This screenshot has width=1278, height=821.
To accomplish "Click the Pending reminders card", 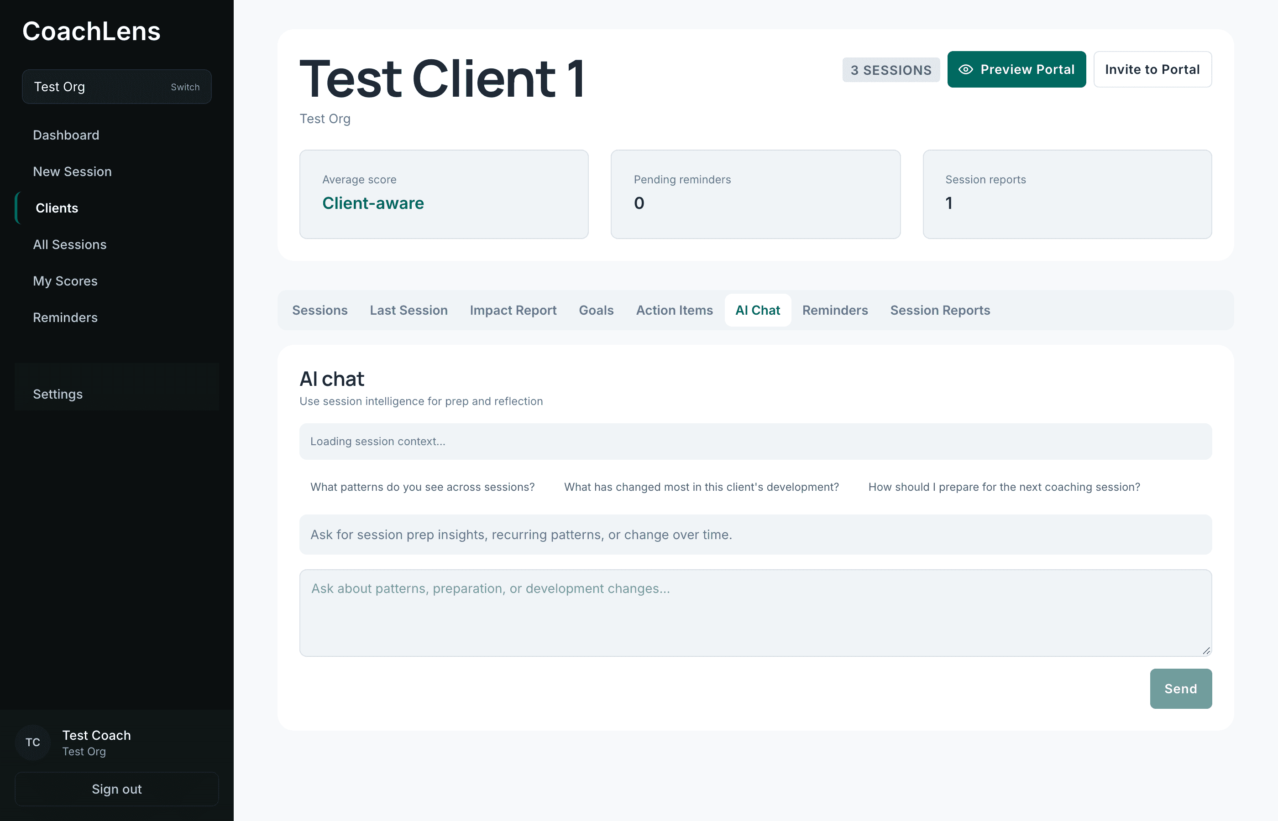I will pyautogui.click(x=755, y=194).
